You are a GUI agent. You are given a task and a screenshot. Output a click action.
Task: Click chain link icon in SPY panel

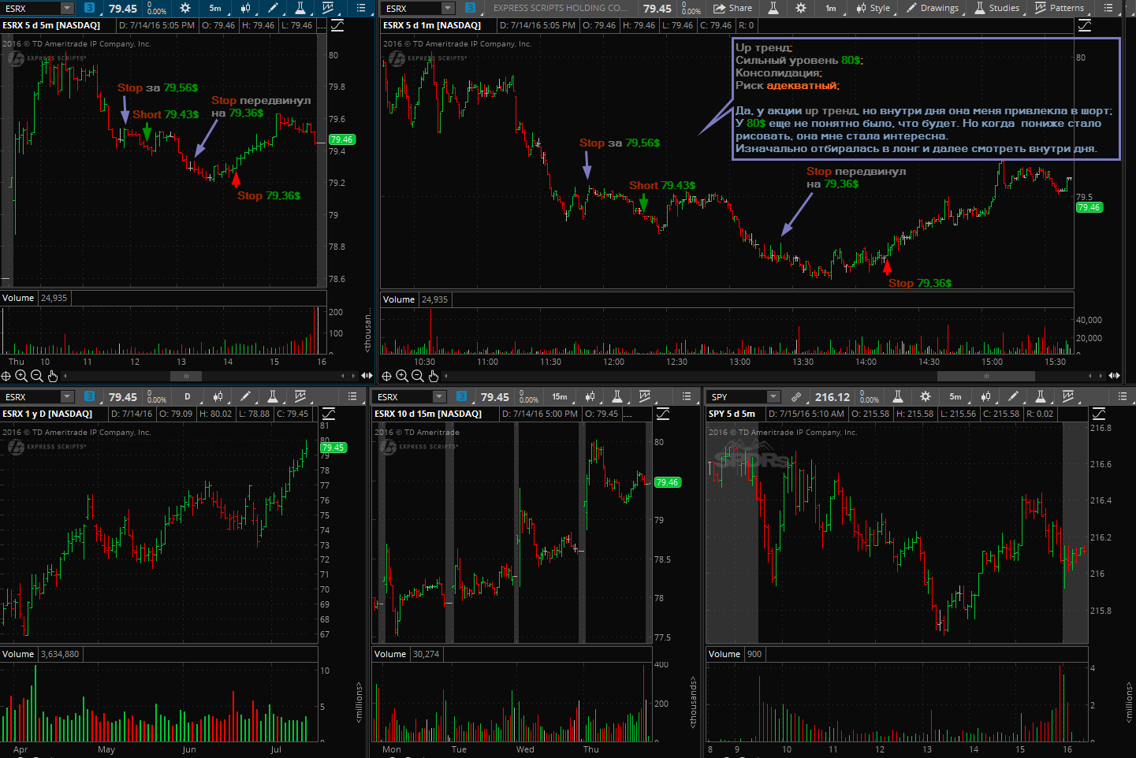[x=796, y=397]
